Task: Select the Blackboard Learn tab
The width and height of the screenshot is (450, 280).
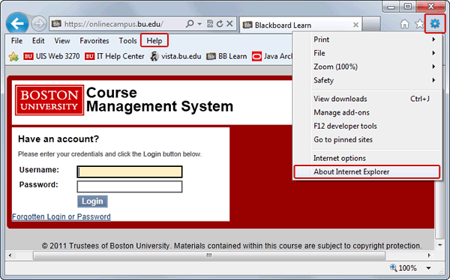Action: point(301,25)
